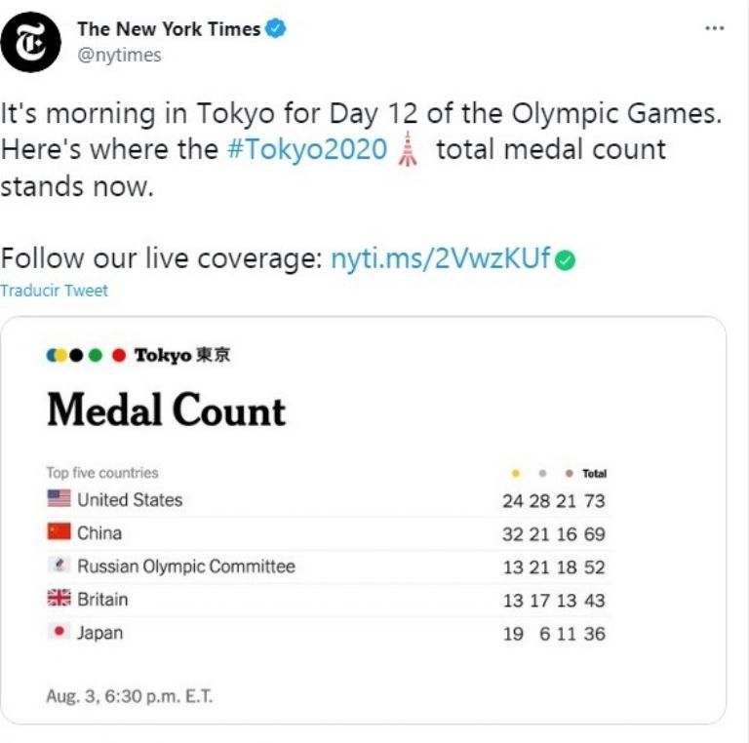Click the Traducir Tweet link
The height and width of the screenshot is (743, 749).
[54, 291]
